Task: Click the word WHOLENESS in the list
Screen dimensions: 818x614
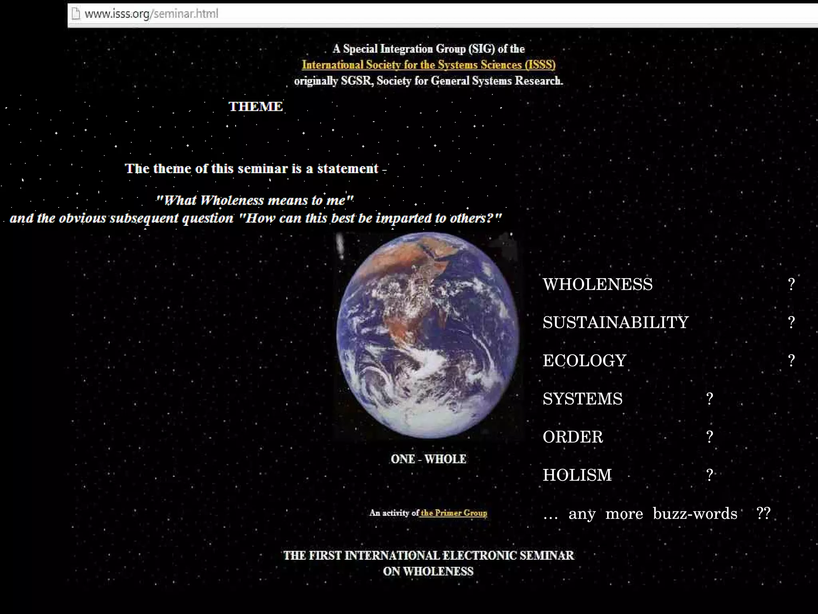Action: [x=598, y=285]
